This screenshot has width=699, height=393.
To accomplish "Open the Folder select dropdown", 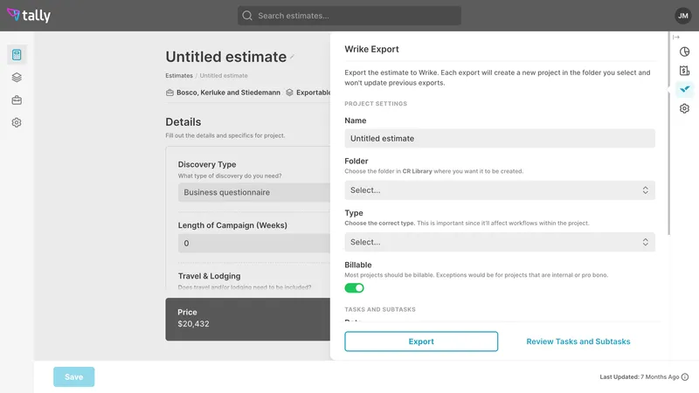I will tap(500, 190).
